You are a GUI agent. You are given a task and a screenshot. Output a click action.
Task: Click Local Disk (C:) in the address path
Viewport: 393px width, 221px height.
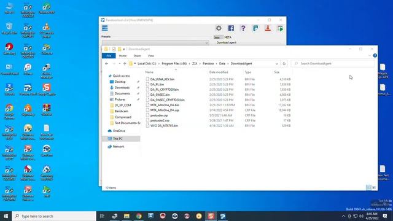point(147,64)
